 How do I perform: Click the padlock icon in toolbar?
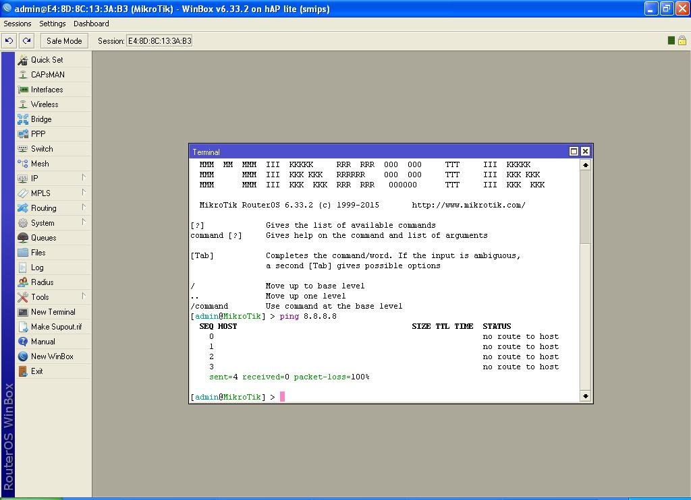point(682,40)
